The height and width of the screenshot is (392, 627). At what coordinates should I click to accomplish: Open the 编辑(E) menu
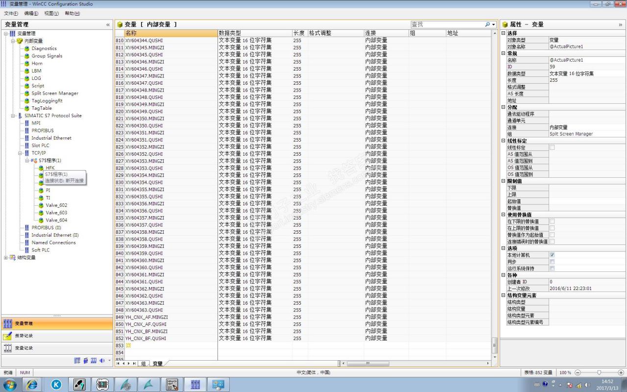(x=31, y=13)
